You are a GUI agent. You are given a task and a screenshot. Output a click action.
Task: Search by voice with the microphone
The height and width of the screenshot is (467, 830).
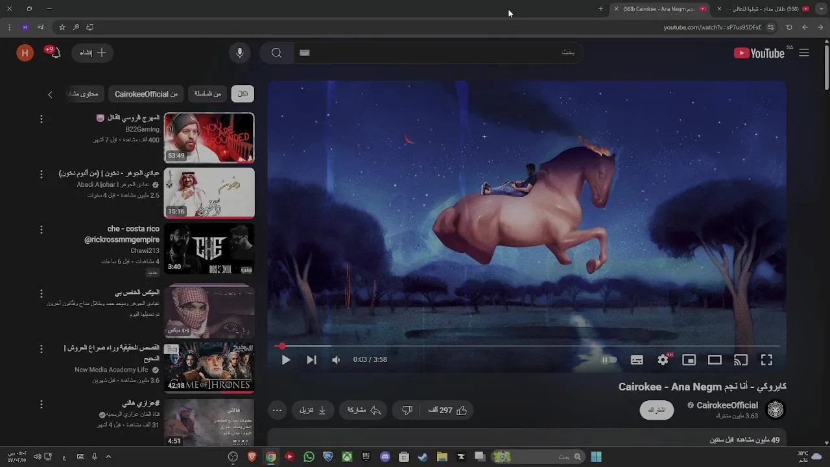[240, 53]
